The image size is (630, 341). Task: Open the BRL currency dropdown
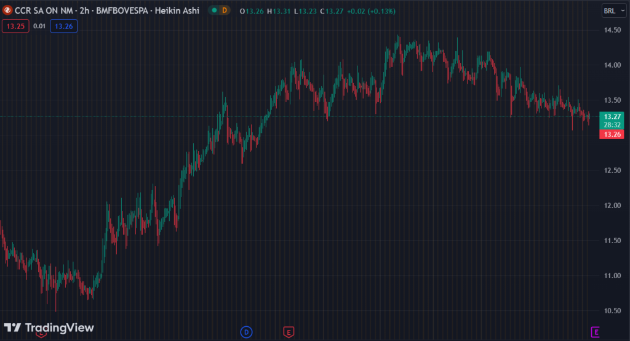point(614,11)
